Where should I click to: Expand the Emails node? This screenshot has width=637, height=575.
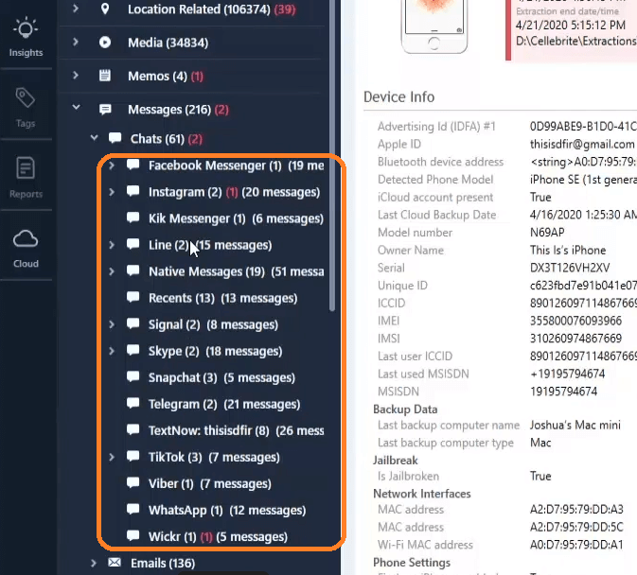94,563
